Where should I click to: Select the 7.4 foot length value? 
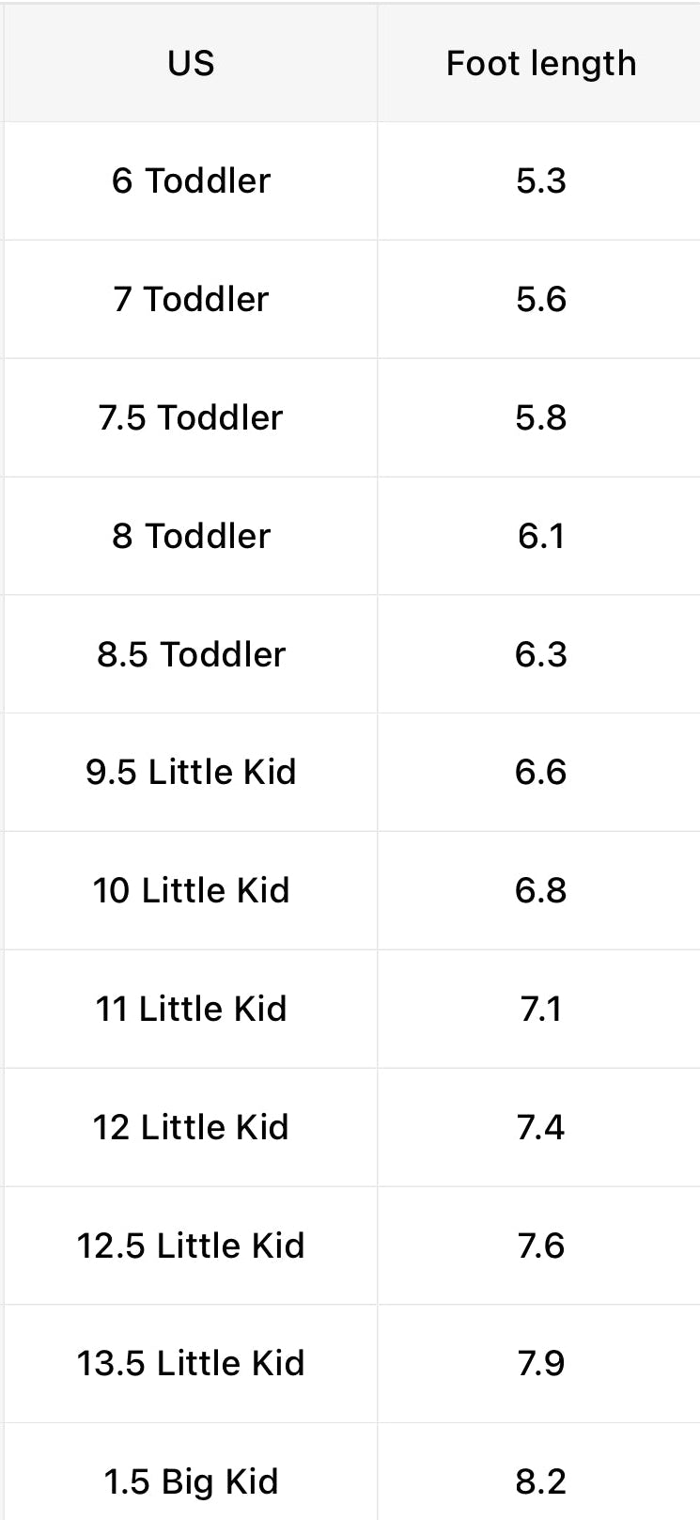point(540,1127)
